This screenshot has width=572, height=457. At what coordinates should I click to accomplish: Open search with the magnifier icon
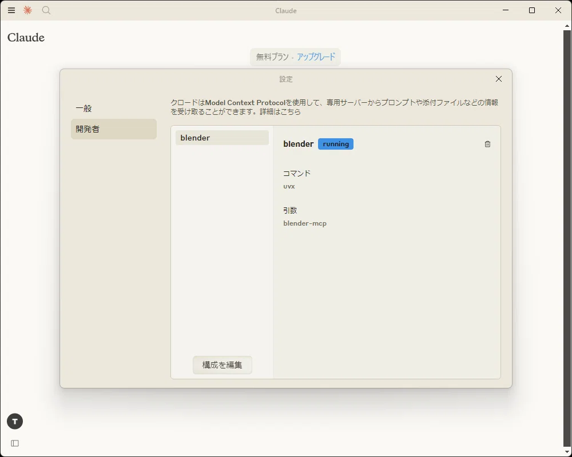point(46,10)
